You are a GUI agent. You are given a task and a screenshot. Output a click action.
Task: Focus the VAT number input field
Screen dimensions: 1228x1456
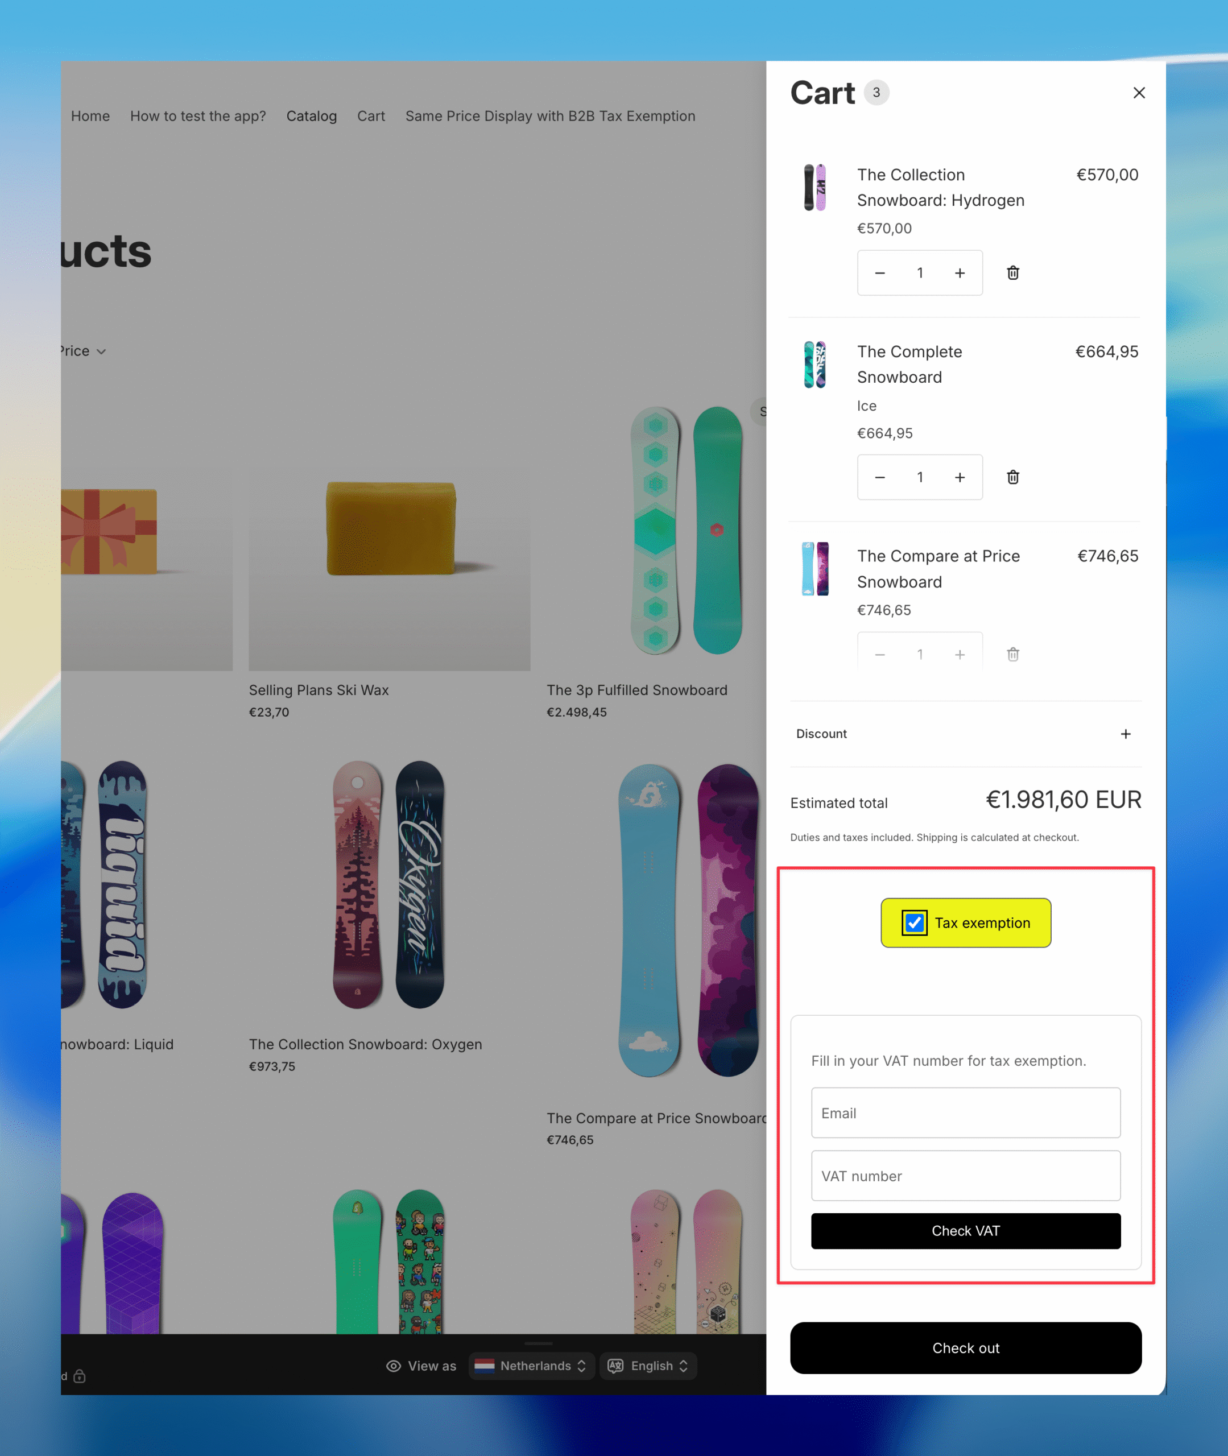click(966, 1176)
